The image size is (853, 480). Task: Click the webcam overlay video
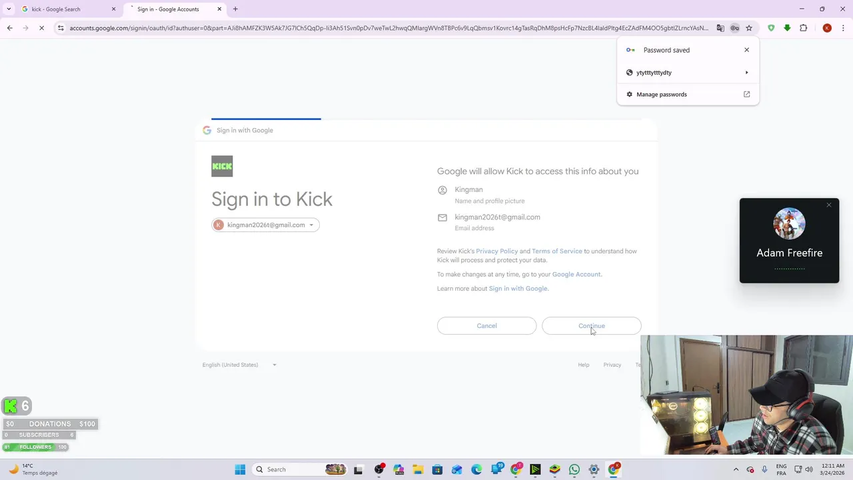pos(746,395)
